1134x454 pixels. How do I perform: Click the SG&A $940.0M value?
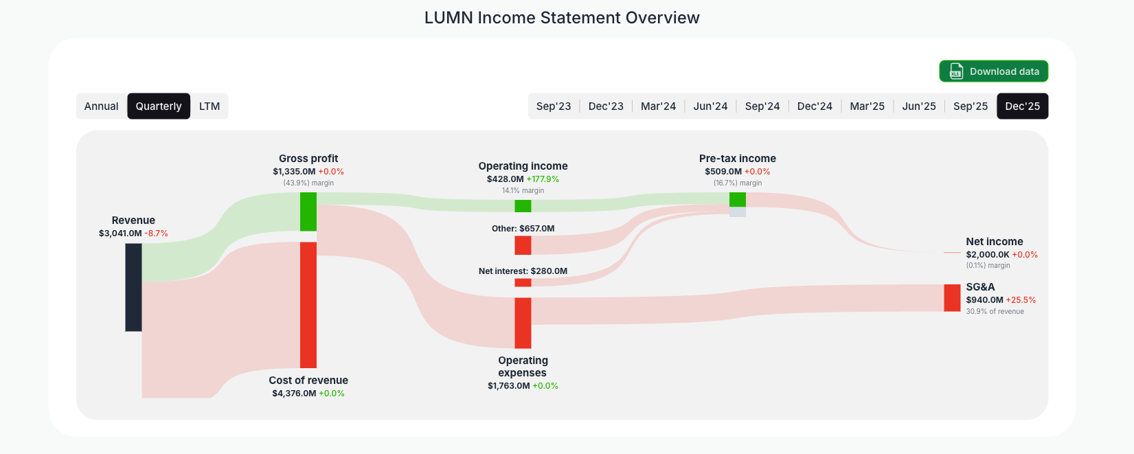985,300
